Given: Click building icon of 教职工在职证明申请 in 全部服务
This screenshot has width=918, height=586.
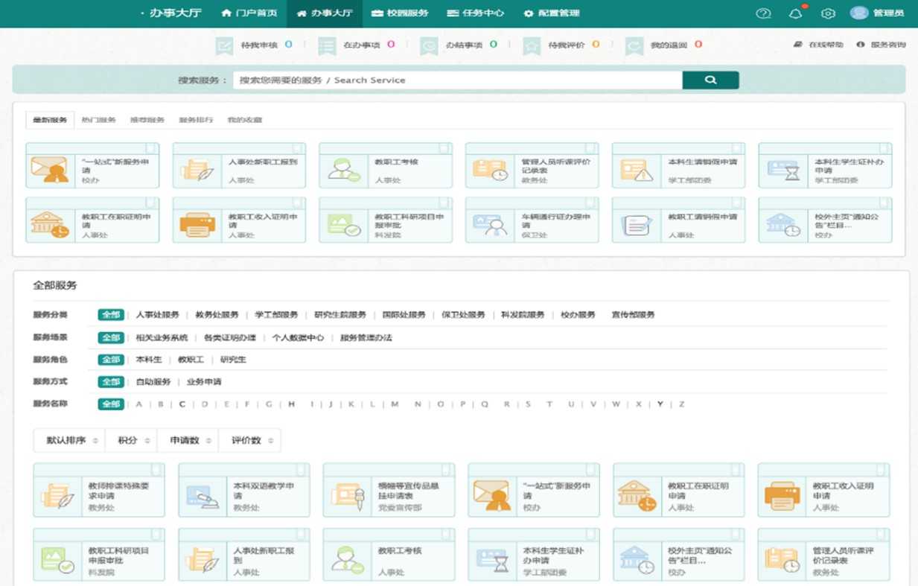Looking at the screenshot, I should point(637,495).
